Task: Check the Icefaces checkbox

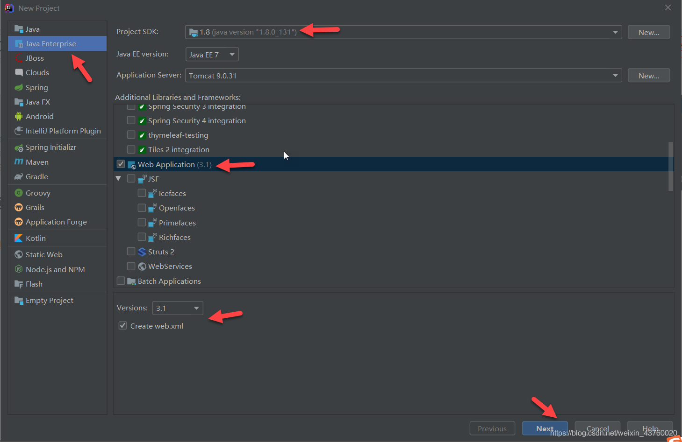Action: pyautogui.click(x=142, y=193)
